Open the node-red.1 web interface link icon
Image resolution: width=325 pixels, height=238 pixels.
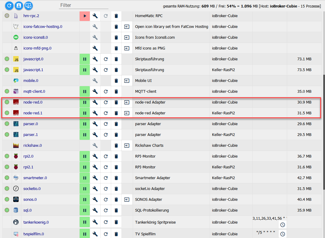[127, 113]
